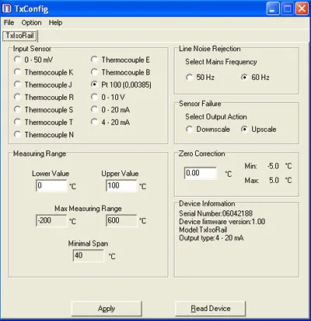Open the Option menu
The height and width of the screenshot is (321, 311).
tap(31, 22)
